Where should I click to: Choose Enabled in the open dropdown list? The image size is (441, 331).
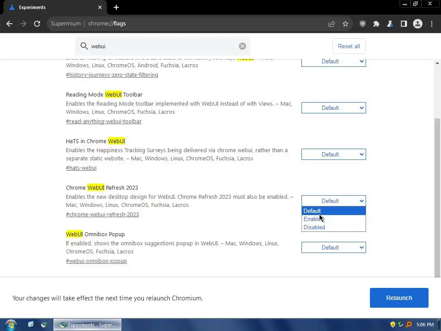pos(334,219)
